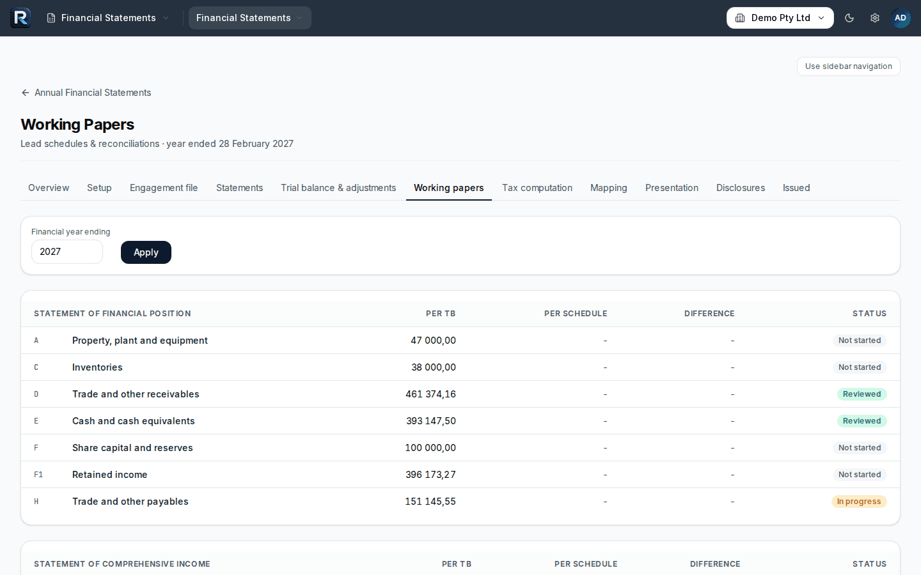Open first Financial Statements dropdown menu
This screenshot has width=921, height=575.
pos(107,18)
